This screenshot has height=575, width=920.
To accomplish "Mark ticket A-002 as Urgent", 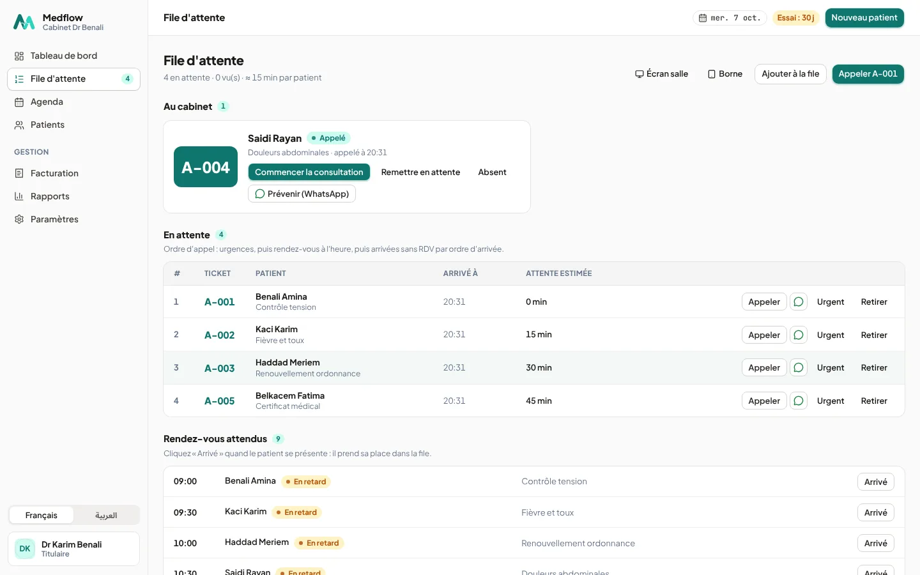I will [831, 335].
